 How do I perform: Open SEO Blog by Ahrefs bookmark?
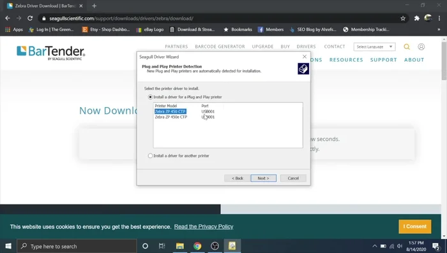(313, 29)
